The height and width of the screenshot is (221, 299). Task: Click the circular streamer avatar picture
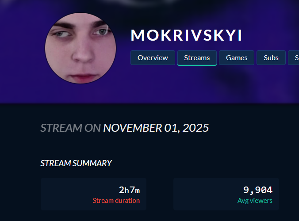click(x=80, y=48)
